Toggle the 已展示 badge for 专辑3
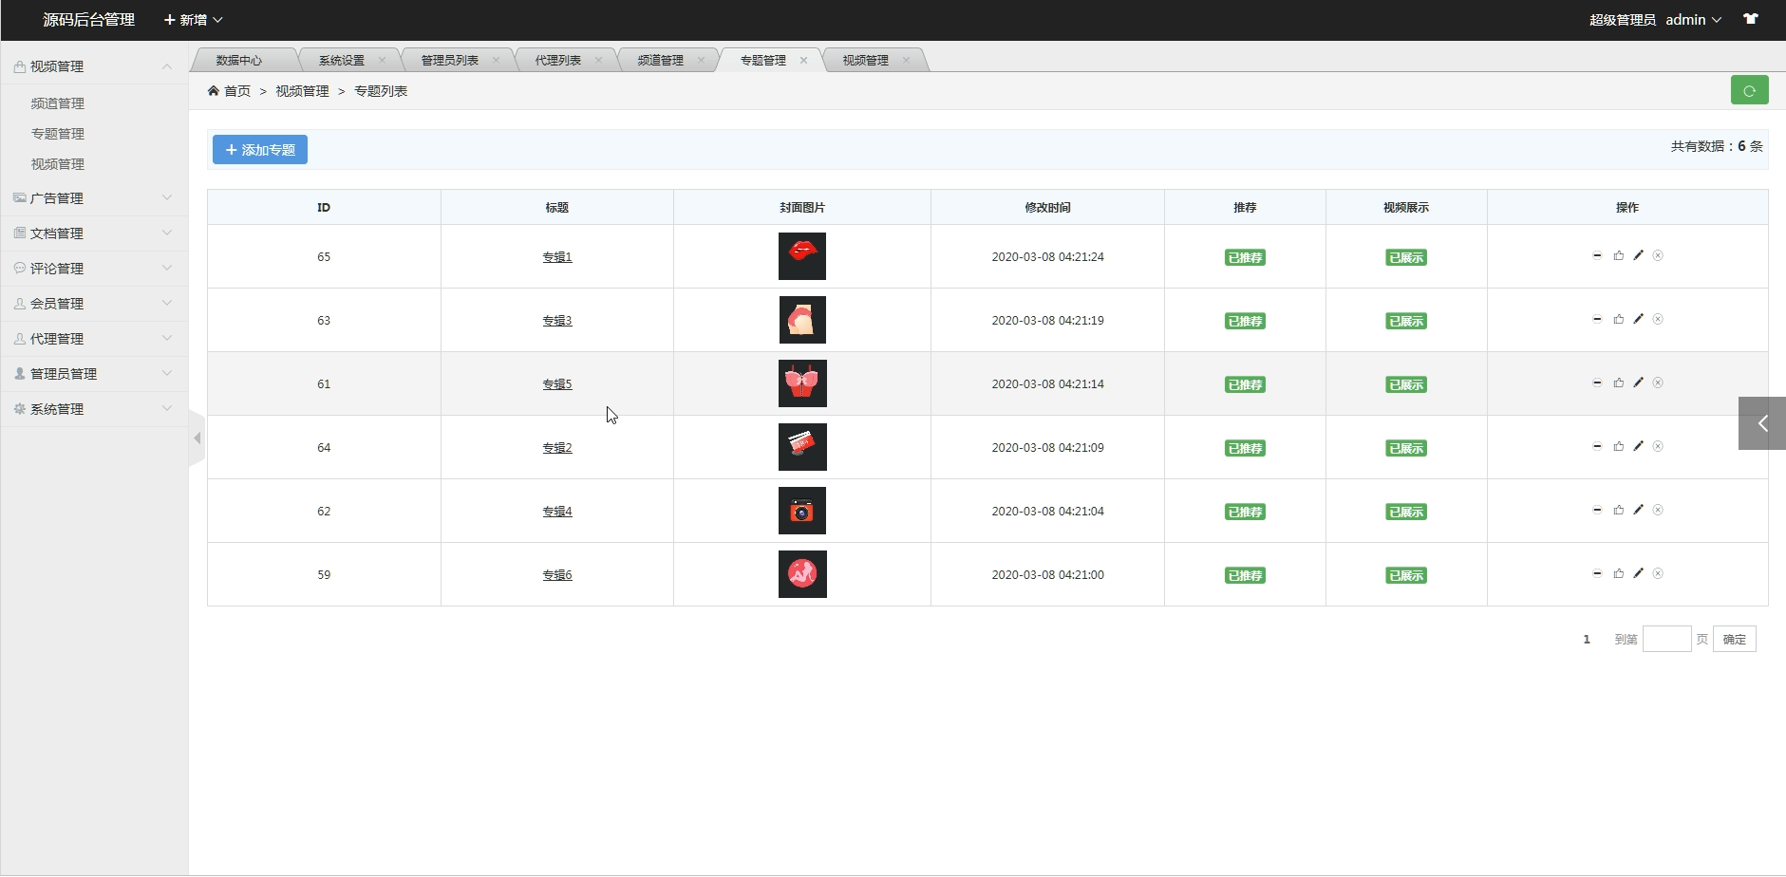Screen dimensions: 1786x877 (x=1406, y=321)
